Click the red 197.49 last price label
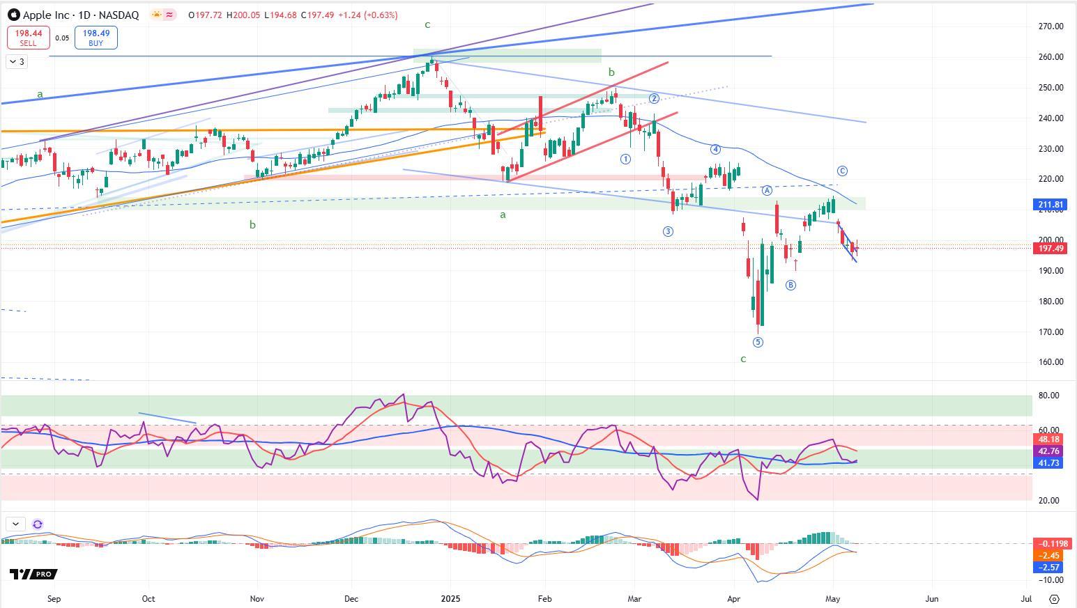 tap(1051, 249)
